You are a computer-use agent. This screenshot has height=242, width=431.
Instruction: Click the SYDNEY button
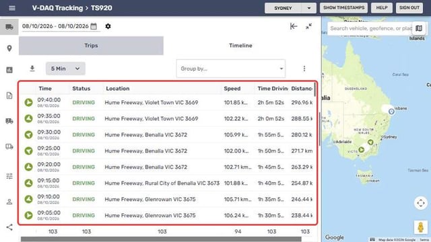tap(283, 8)
